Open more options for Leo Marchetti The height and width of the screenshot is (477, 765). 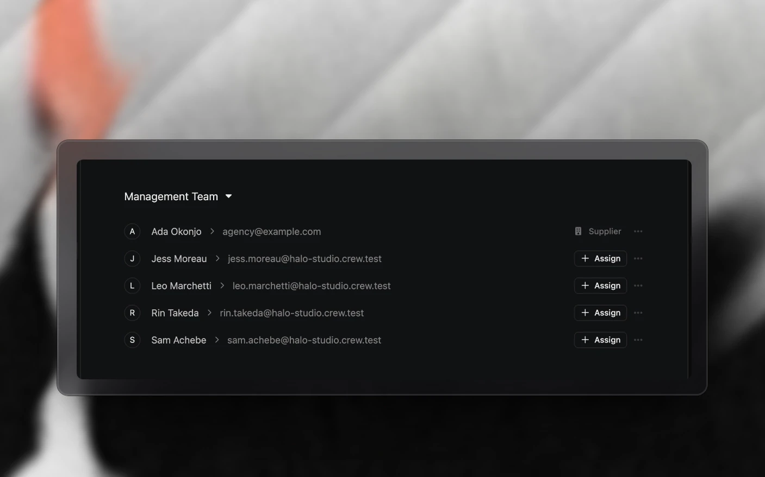point(638,286)
